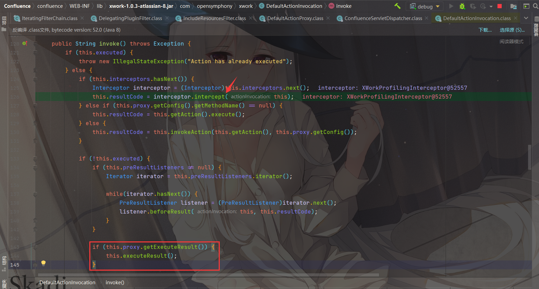Viewport: 539px width, 289px height.
Task: Click the Run Anything icon
Action: (526, 6)
